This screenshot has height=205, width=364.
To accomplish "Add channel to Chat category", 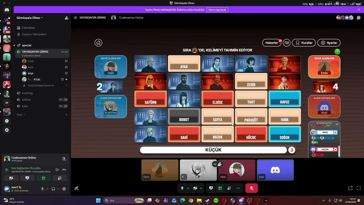I will tap(66, 115).
